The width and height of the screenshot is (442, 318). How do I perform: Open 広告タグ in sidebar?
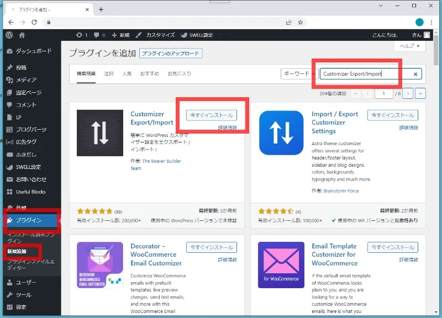pyautogui.click(x=22, y=142)
